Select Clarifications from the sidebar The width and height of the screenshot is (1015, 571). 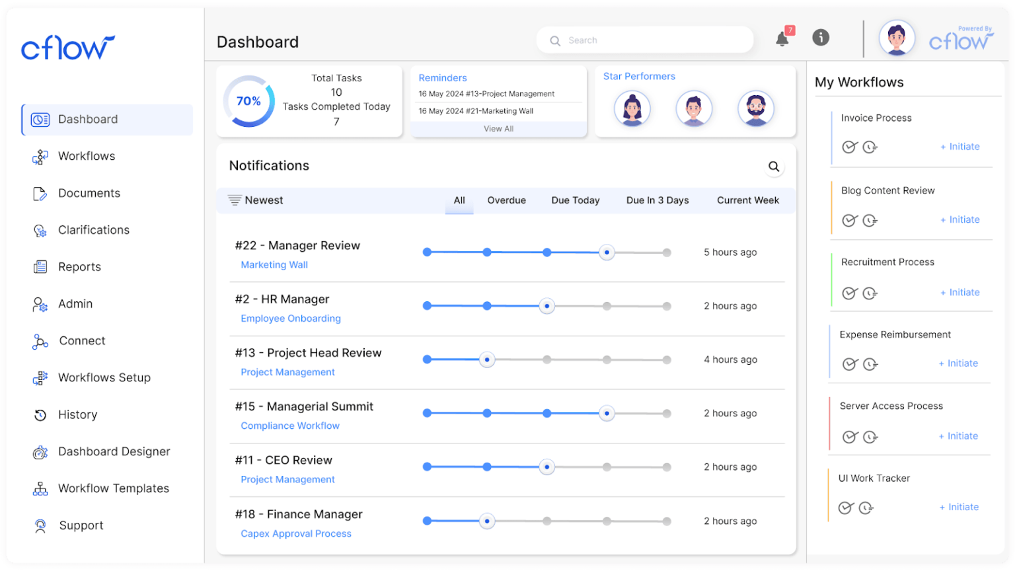tap(93, 230)
